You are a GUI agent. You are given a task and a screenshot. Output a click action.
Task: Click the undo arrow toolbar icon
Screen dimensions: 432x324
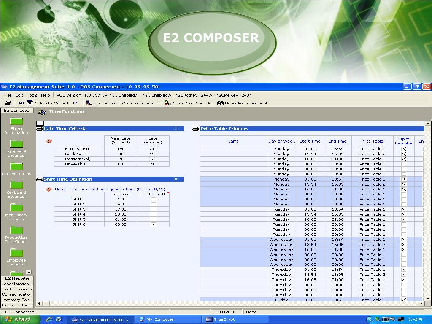[x=21, y=103]
